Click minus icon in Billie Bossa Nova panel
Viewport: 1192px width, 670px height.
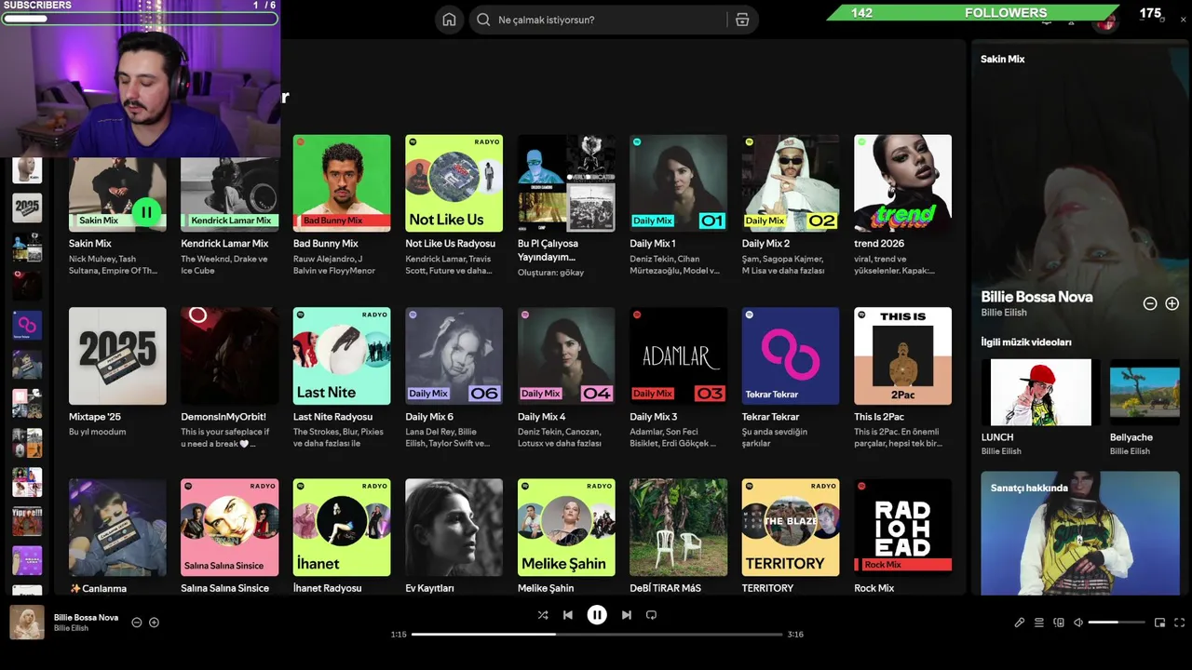point(1150,303)
